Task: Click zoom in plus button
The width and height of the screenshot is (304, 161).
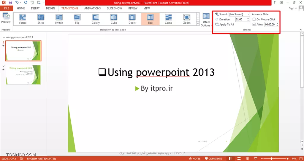Action: (x=287, y=159)
